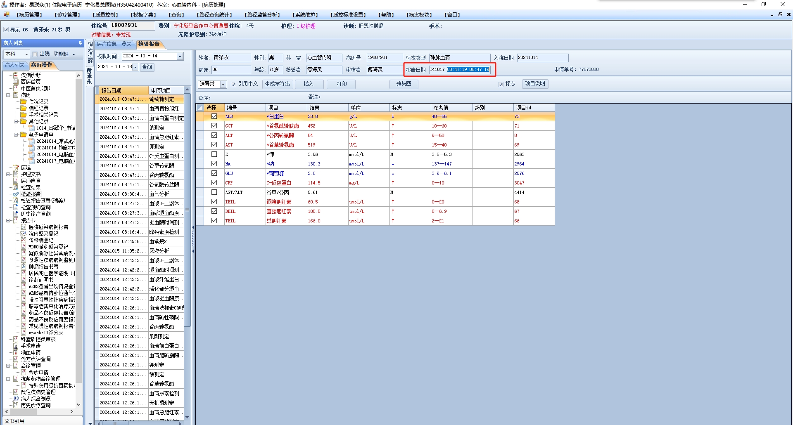Open the end date 2024-10-18 dropdown
793x425 pixels.
coord(135,67)
